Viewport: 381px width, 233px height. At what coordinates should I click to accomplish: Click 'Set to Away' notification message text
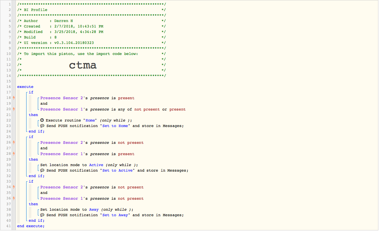(x=115, y=215)
